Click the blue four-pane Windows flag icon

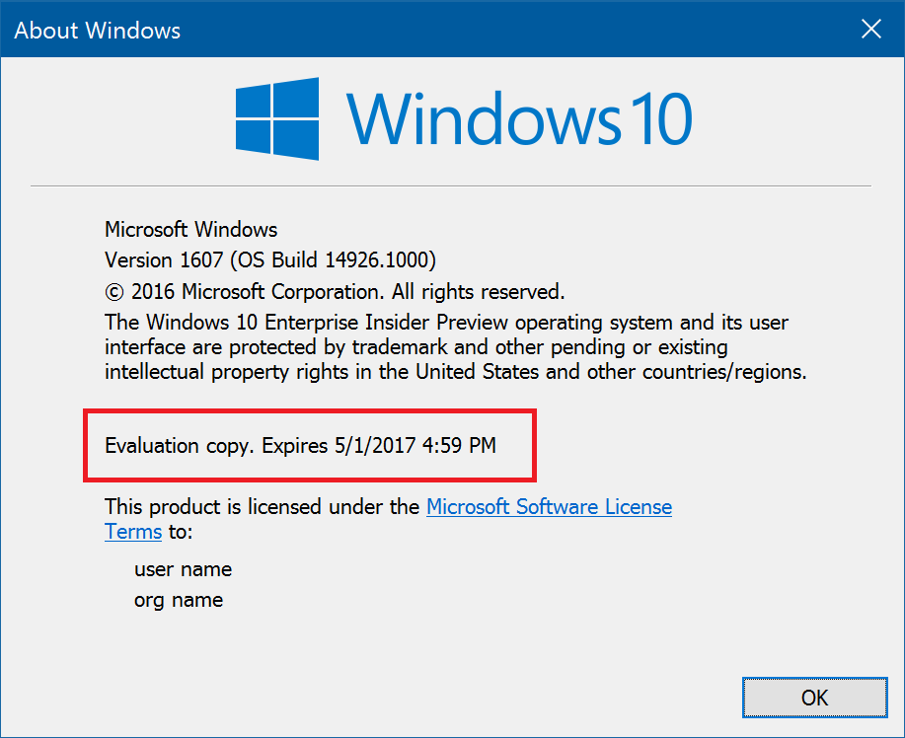pyautogui.click(x=275, y=118)
